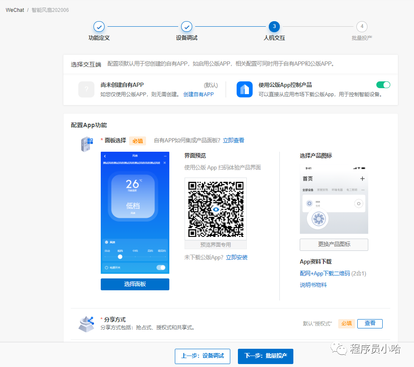Click the 面板选择 panel icon
The width and height of the screenshot is (414, 367).
click(x=86, y=144)
